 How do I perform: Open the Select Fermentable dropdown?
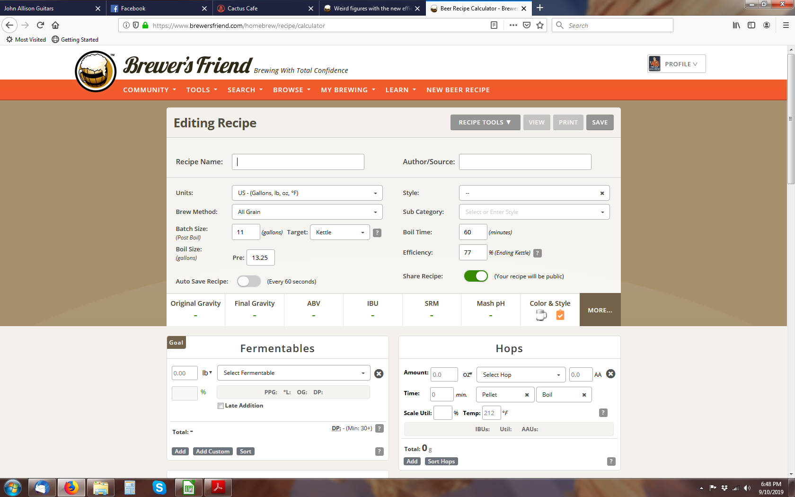[x=293, y=373]
